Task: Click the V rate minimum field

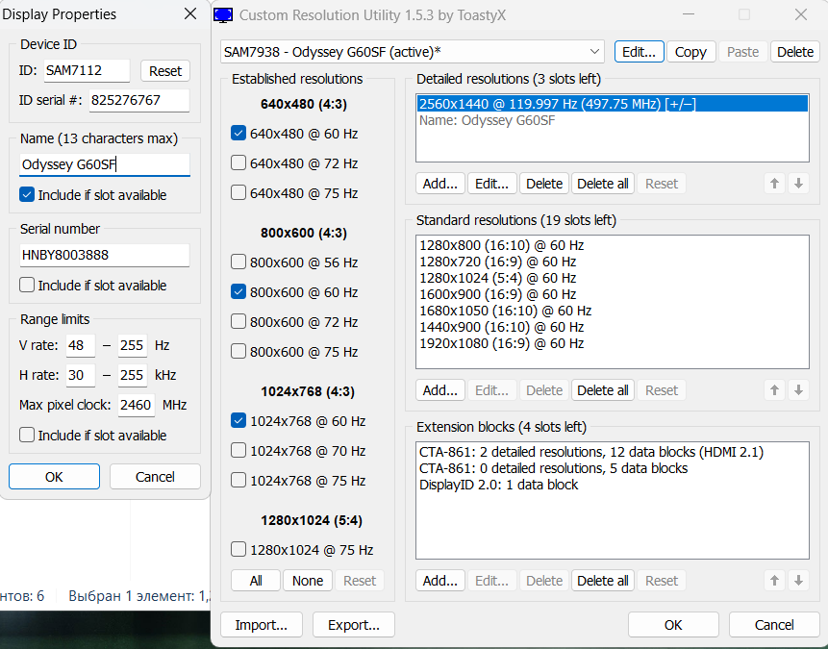Action: coord(81,345)
